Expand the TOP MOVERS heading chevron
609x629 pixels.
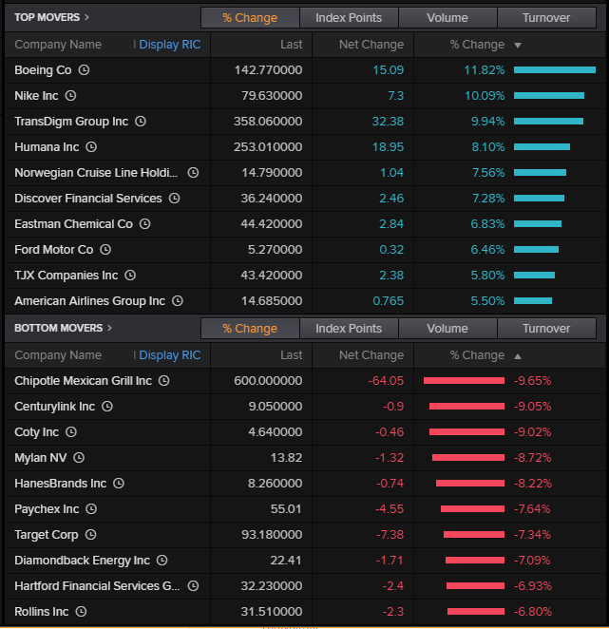pos(86,17)
